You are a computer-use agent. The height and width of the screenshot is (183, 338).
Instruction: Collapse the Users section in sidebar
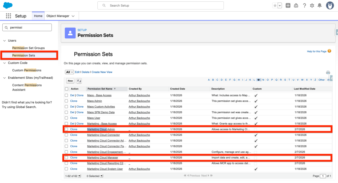pos(5,41)
